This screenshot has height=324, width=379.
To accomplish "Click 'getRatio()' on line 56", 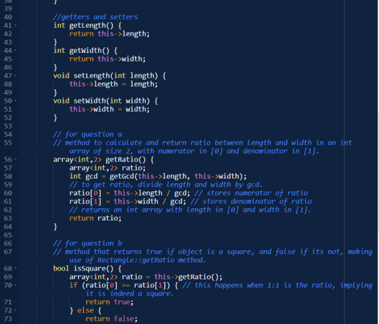I will point(126,160).
